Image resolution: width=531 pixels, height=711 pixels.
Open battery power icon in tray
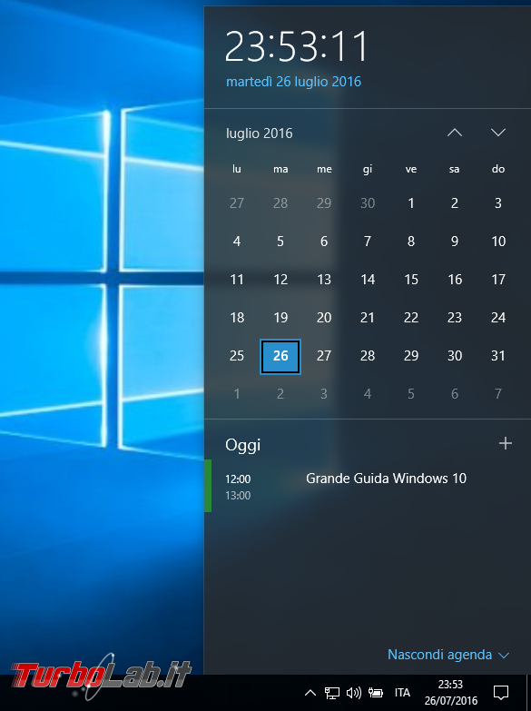(376, 693)
